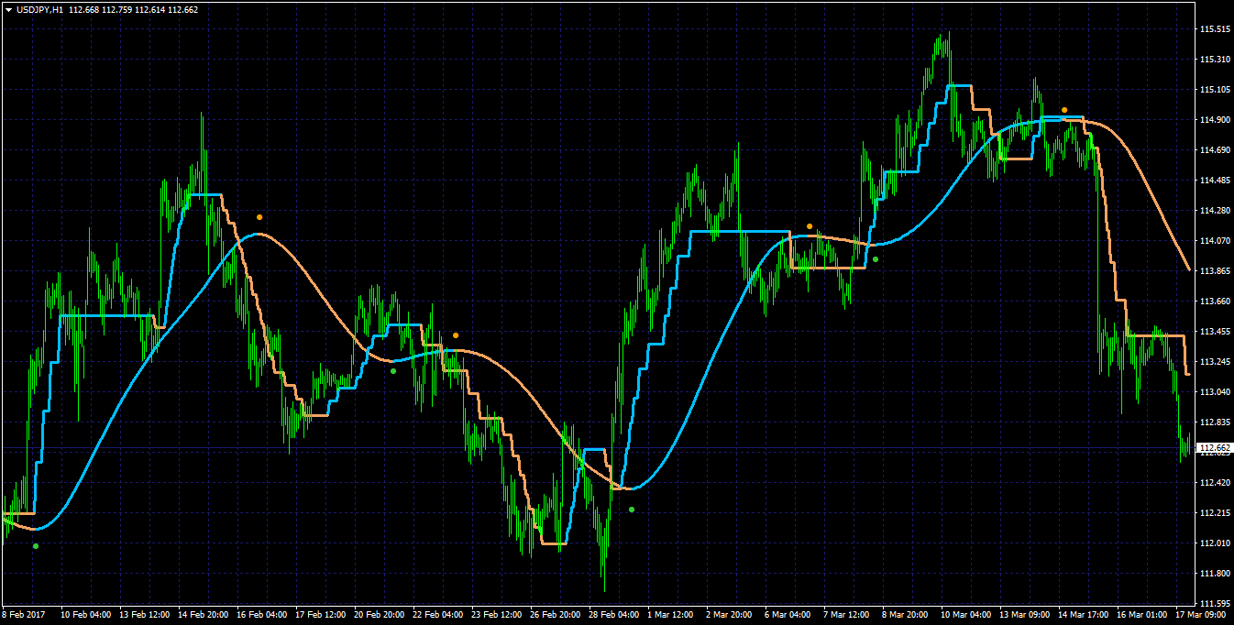This screenshot has width=1234, height=625.
Task: Select the 16 Mar 01:00 time label
Action: point(1142,615)
